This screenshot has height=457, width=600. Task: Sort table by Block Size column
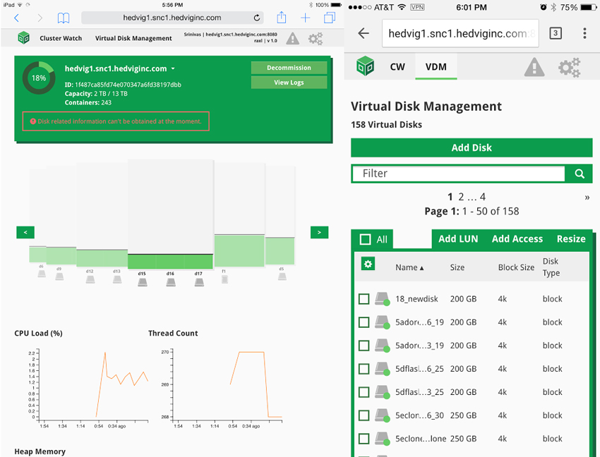coord(516,267)
